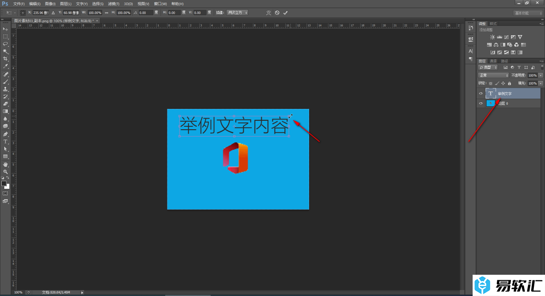Select the Move tool
The width and height of the screenshot is (545, 296).
point(6,28)
